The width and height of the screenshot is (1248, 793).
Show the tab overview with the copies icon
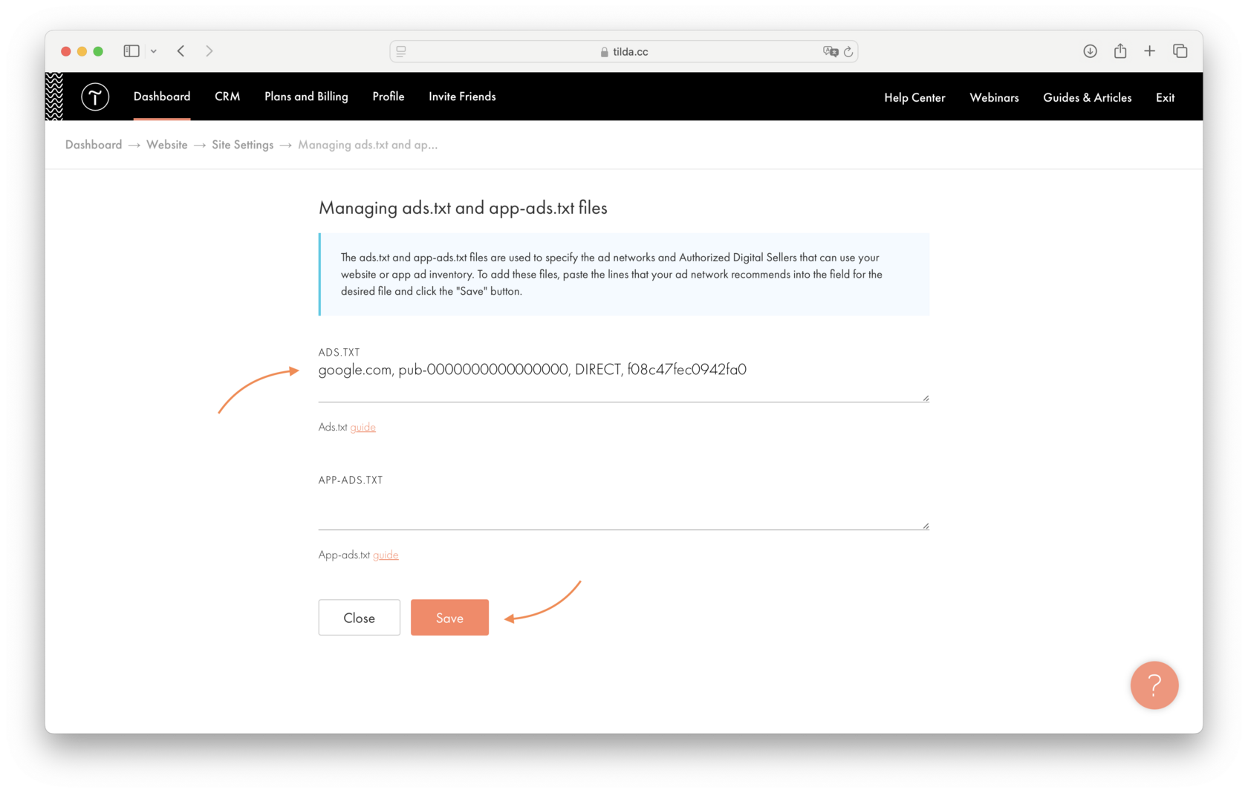click(1180, 51)
